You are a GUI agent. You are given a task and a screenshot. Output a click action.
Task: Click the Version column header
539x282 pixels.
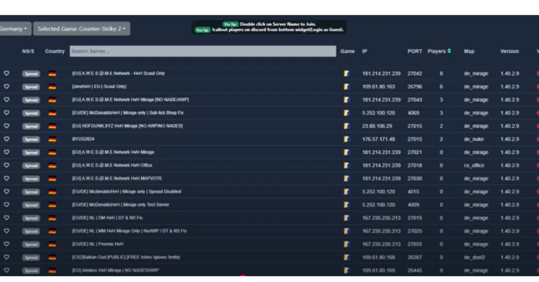pyautogui.click(x=509, y=51)
